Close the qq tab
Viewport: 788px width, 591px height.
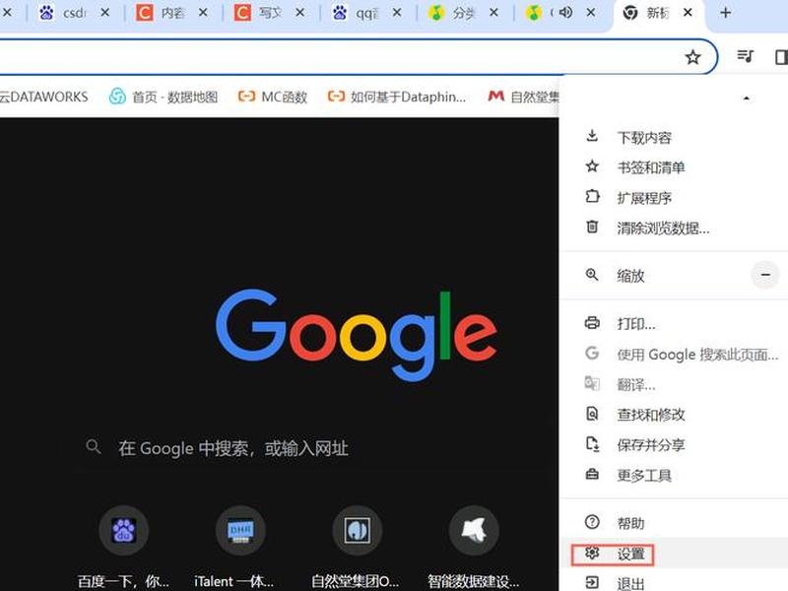[397, 13]
